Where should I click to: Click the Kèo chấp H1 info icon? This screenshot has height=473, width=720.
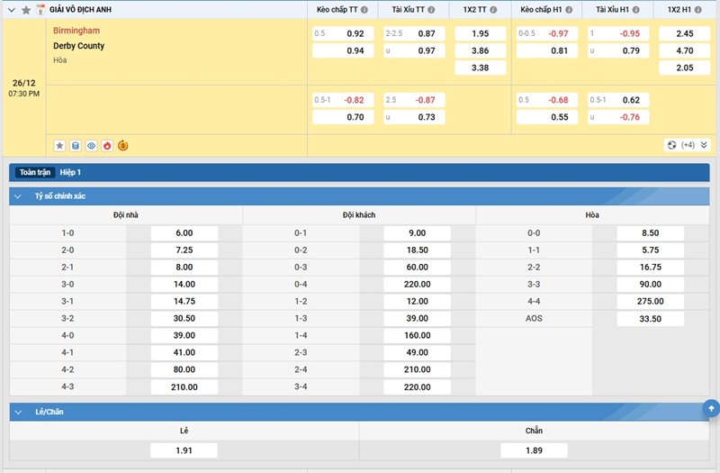tap(569, 10)
